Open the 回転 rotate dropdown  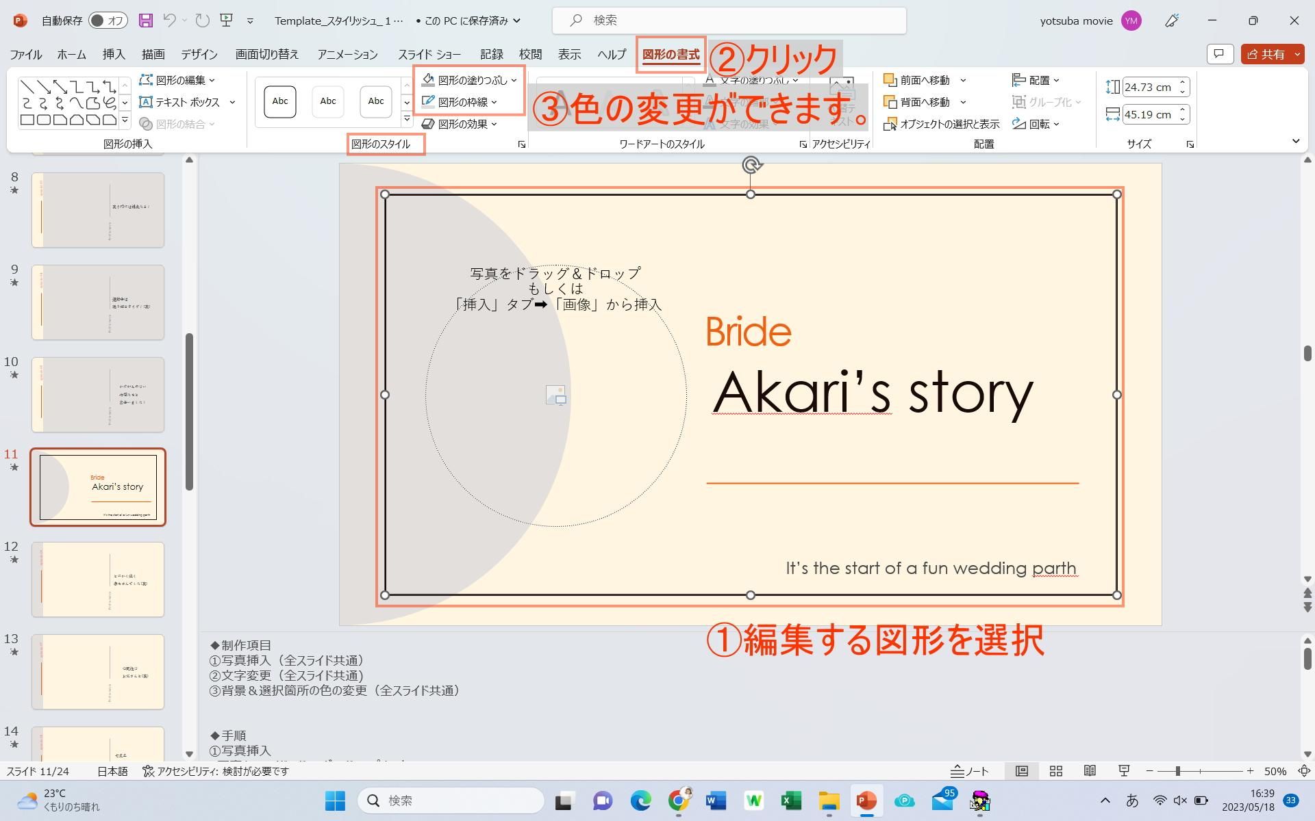1036,124
